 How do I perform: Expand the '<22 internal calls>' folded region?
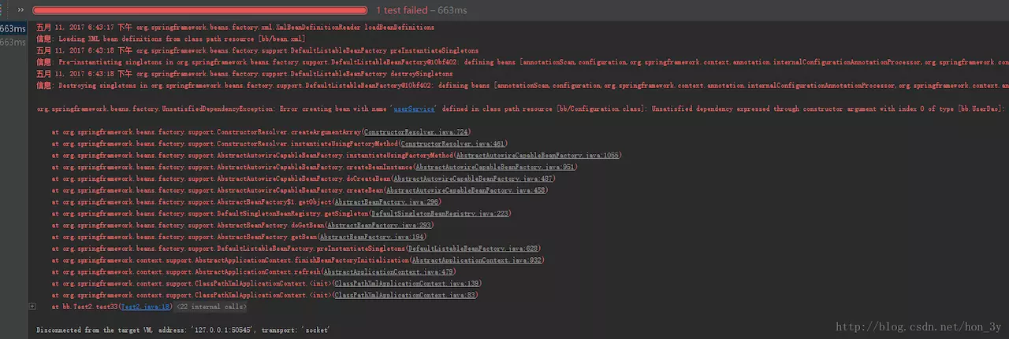click(x=211, y=307)
